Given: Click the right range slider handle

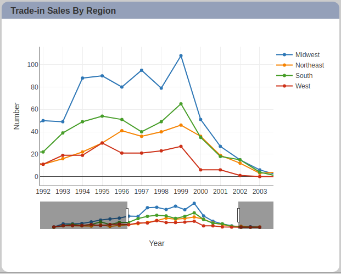Looking at the screenshot, I should click(x=238, y=215).
